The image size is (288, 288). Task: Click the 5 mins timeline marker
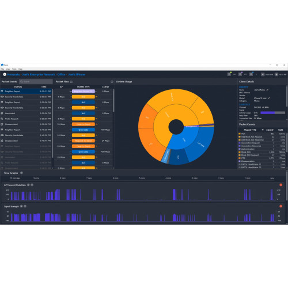click(x=142, y=178)
